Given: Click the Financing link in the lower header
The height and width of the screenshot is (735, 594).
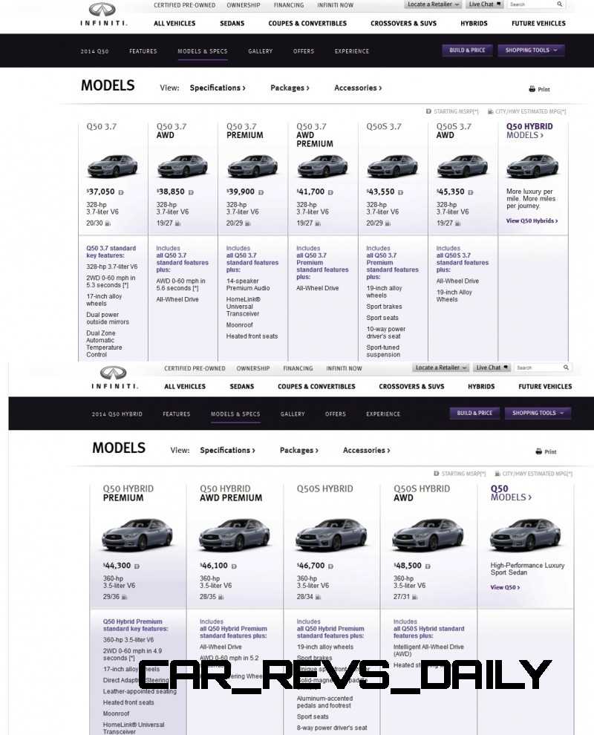Looking at the screenshot, I should (x=298, y=368).
